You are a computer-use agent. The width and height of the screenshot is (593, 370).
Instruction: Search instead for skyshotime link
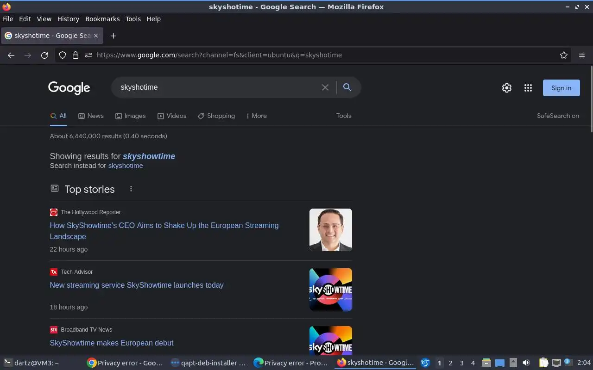(126, 166)
